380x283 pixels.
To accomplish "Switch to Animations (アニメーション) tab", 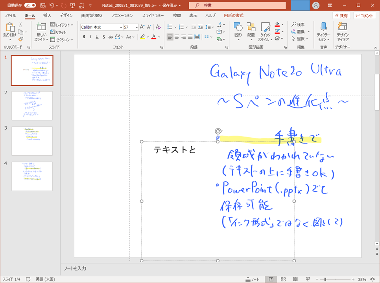I will pyautogui.click(x=122, y=15).
